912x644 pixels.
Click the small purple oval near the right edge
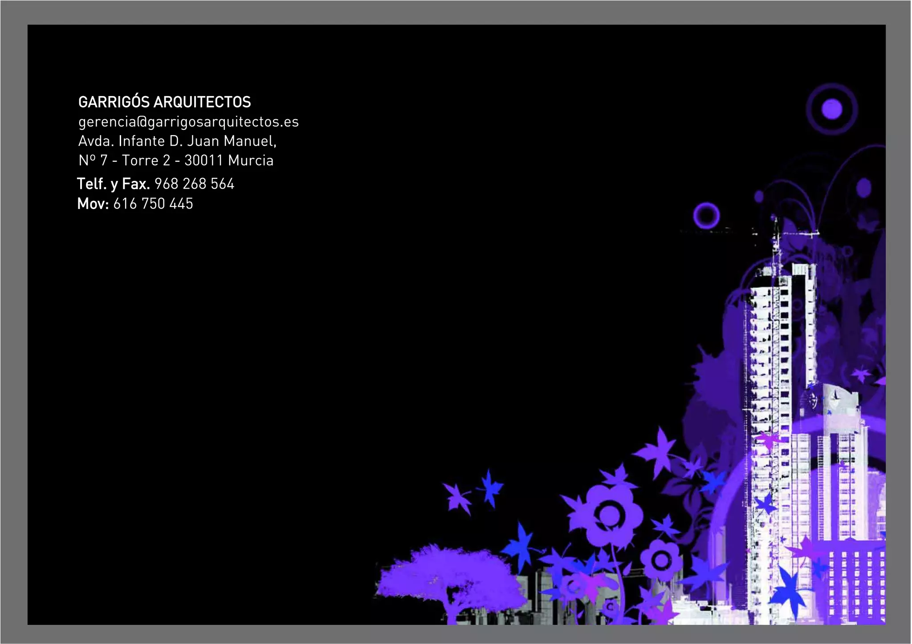[863, 187]
